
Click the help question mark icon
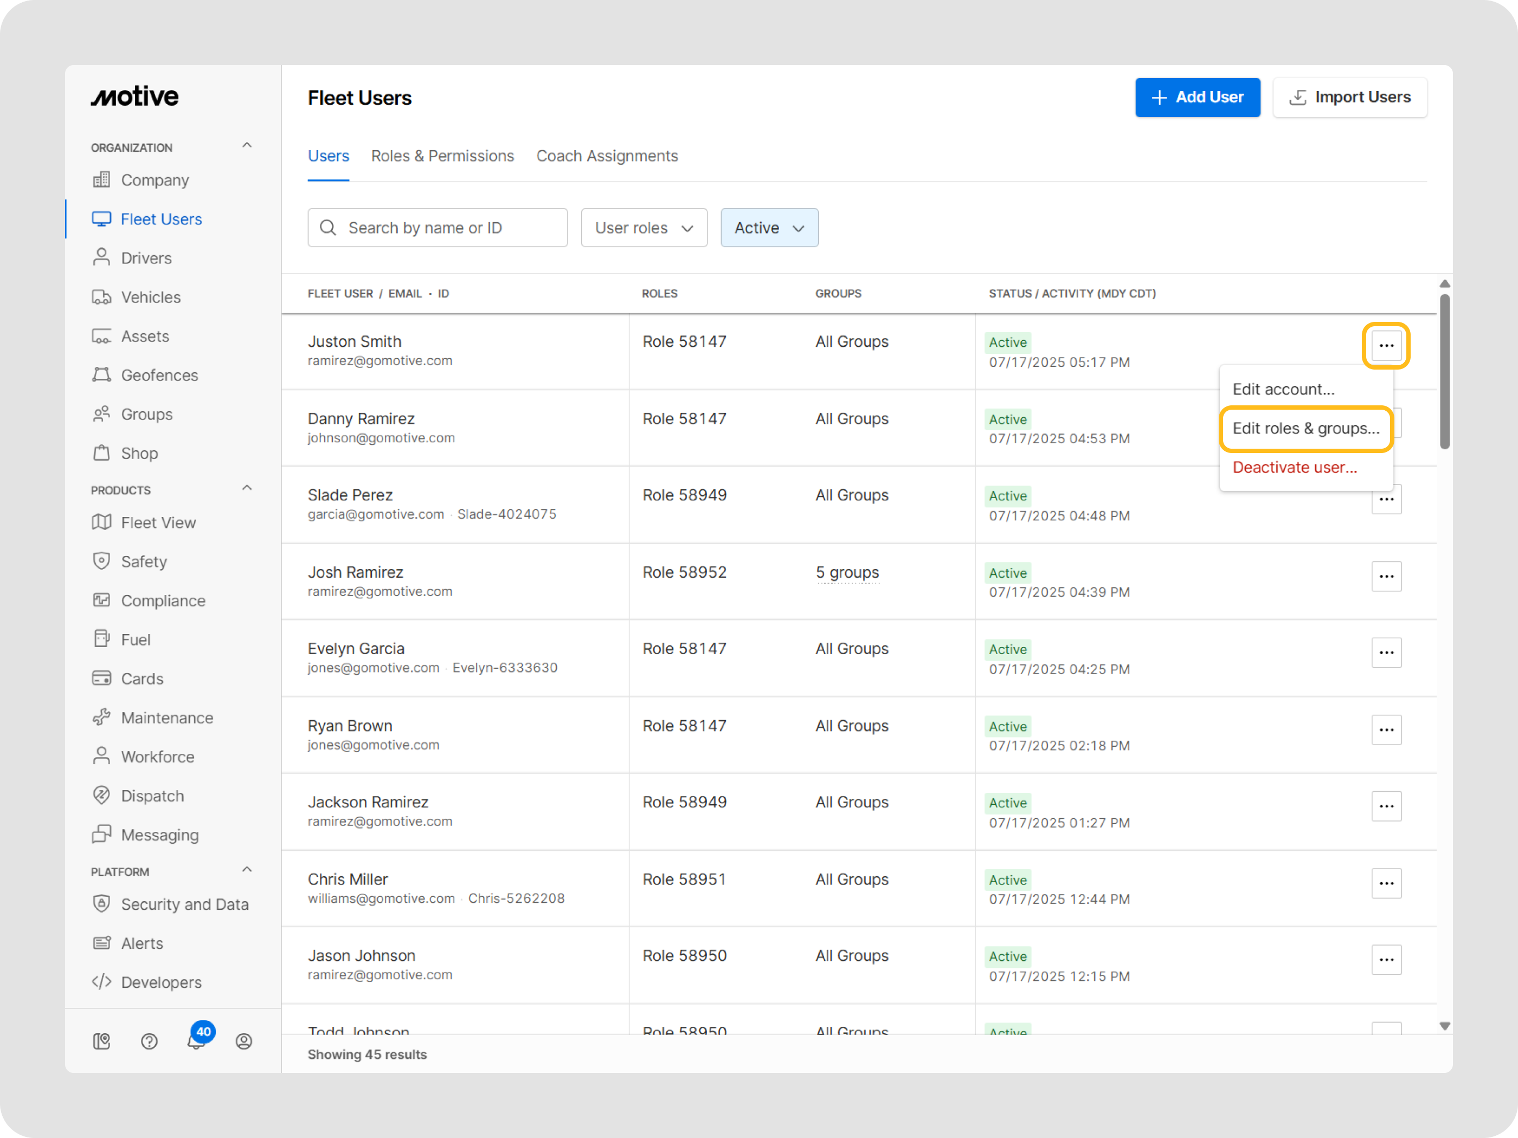(x=149, y=1040)
